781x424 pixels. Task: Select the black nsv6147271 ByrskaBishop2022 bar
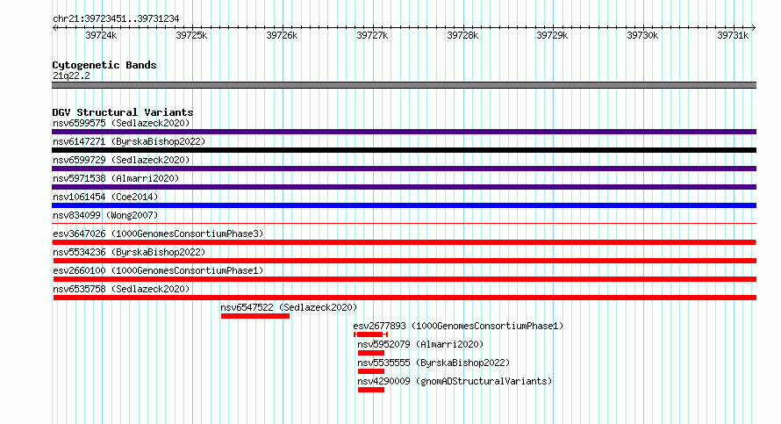click(404, 150)
